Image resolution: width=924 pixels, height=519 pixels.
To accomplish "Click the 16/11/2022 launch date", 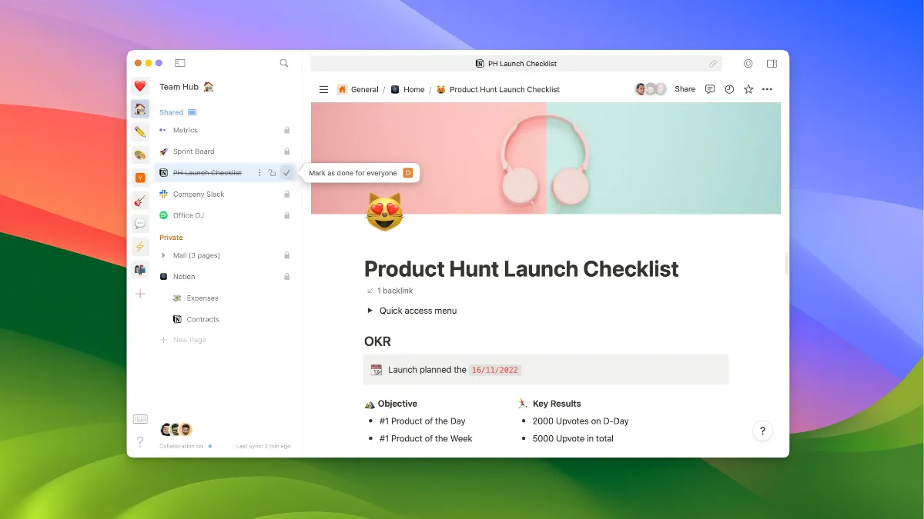I will tap(496, 370).
